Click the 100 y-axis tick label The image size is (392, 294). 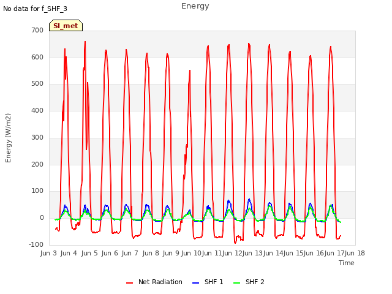click(x=37, y=191)
